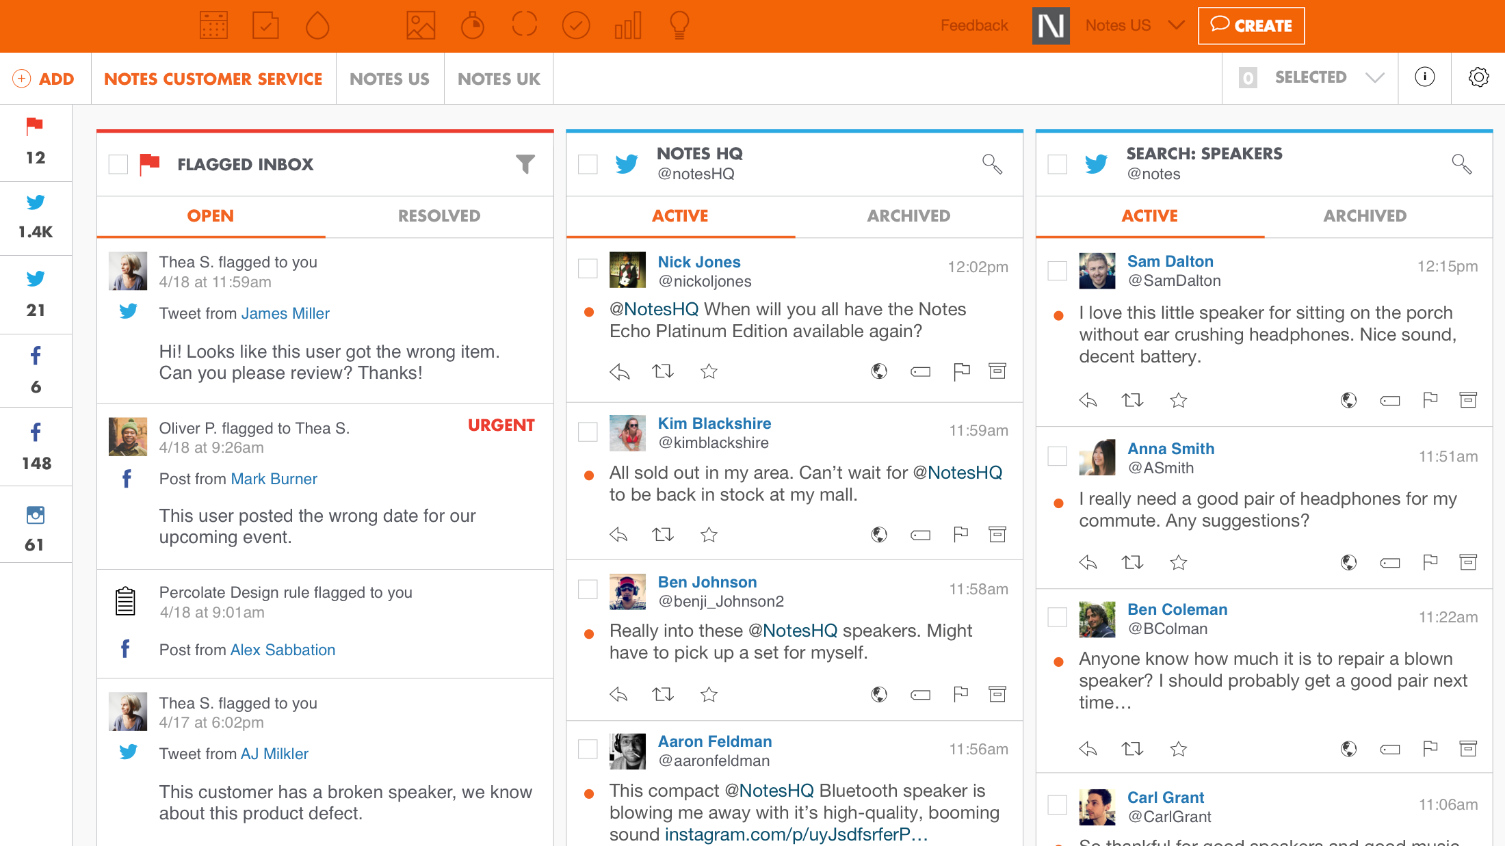Open James Miller's tweet link

285,313
